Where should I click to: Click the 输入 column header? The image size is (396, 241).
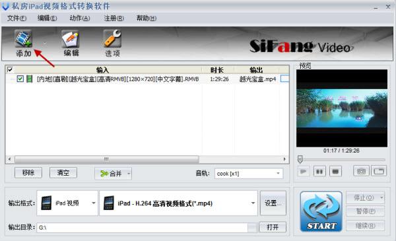[x=102, y=70]
